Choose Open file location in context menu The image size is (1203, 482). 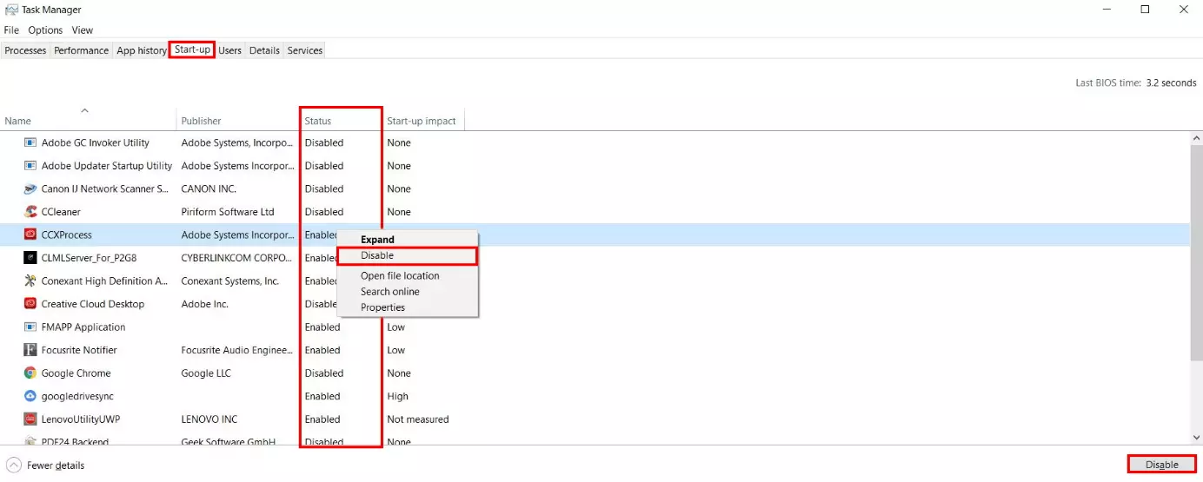click(x=408, y=276)
